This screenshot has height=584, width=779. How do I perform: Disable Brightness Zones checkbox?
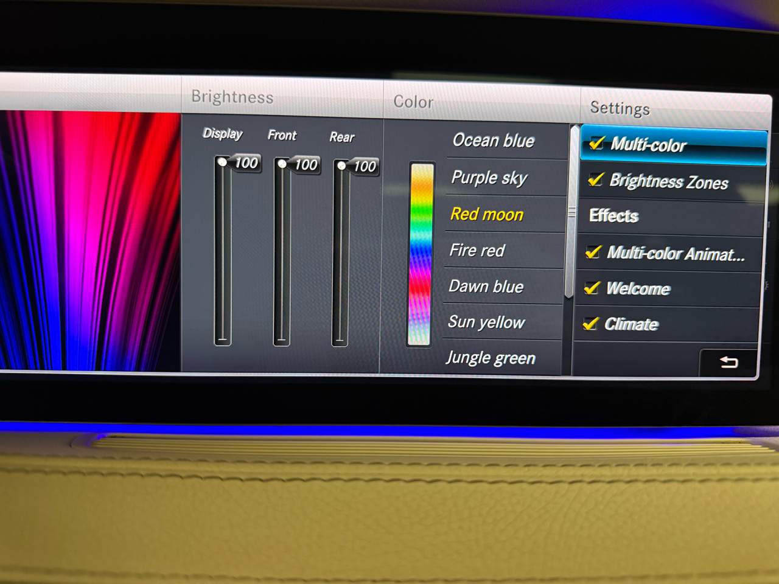(x=595, y=180)
